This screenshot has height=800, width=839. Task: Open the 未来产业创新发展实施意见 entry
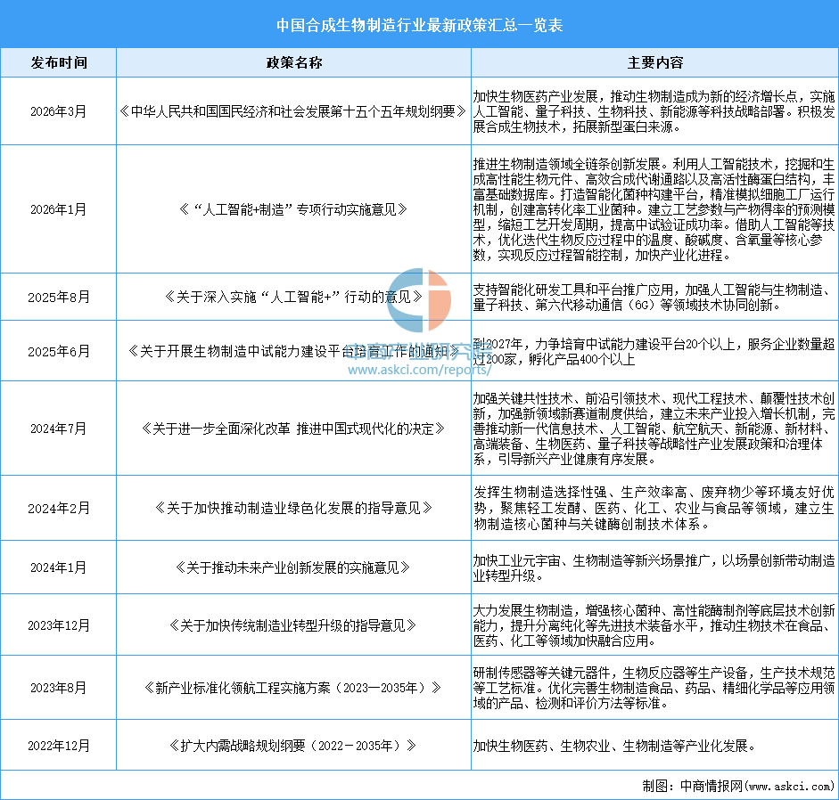pyautogui.click(x=293, y=567)
